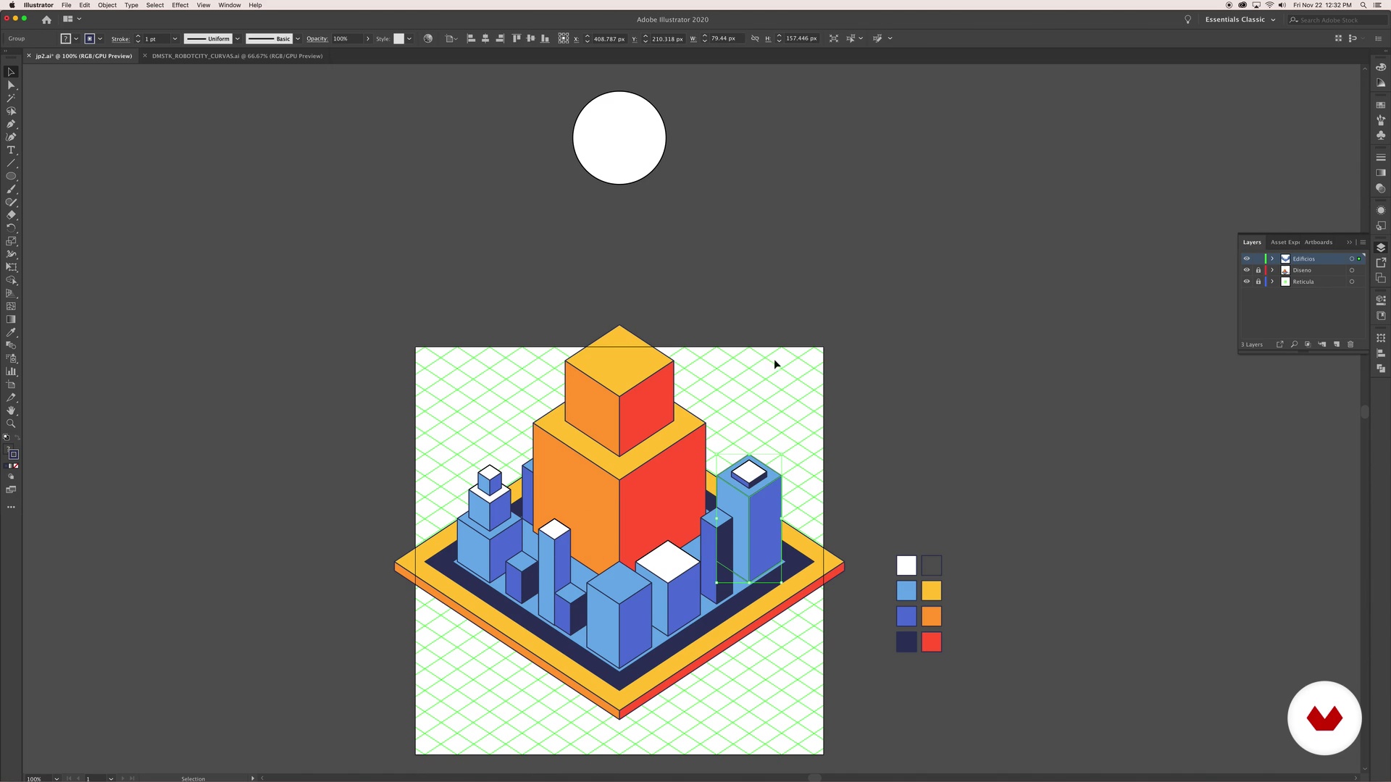Image resolution: width=1391 pixels, height=782 pixels.
Task: Click the Home icon in top bar
Action: tap(47, 20)
